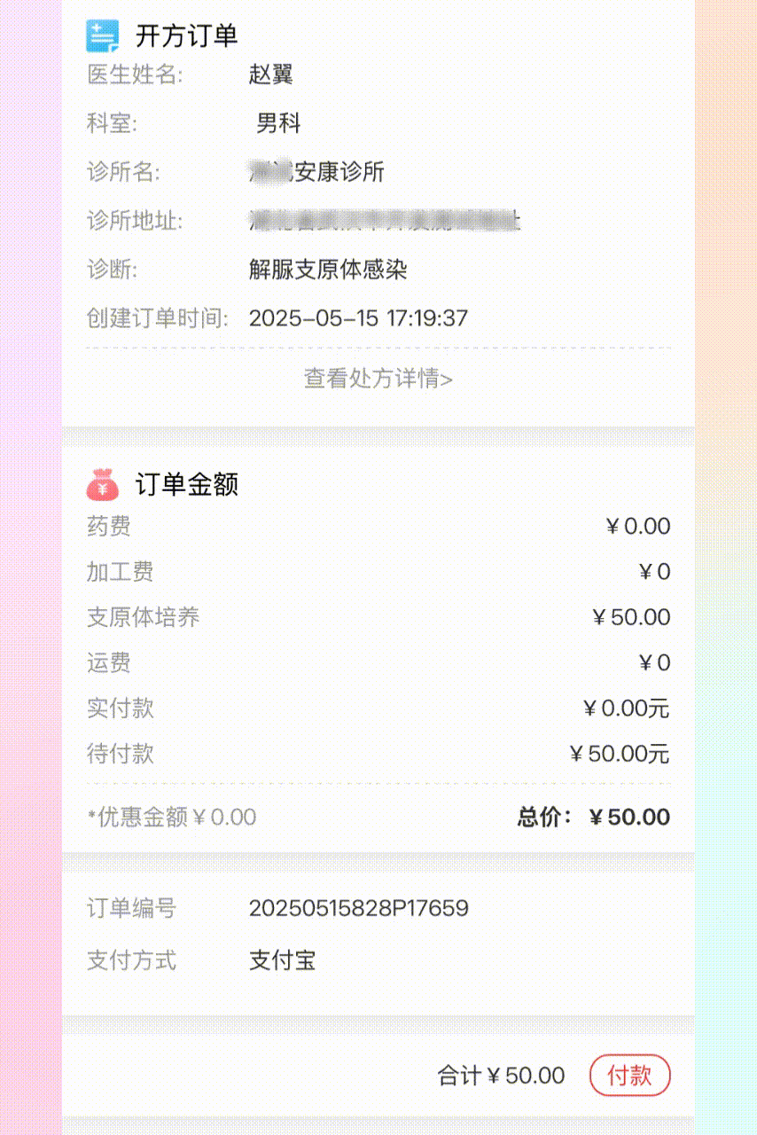Select the doctor name 赵翼
Screen dimensions: 757x1135
coord(270,74)
